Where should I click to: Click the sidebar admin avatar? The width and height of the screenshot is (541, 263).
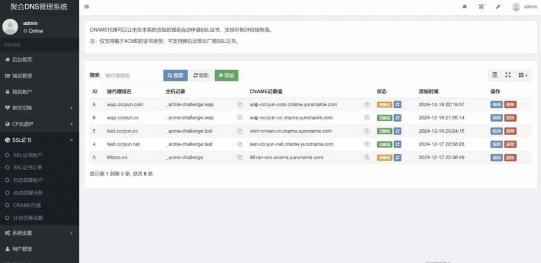coord(11,27)
